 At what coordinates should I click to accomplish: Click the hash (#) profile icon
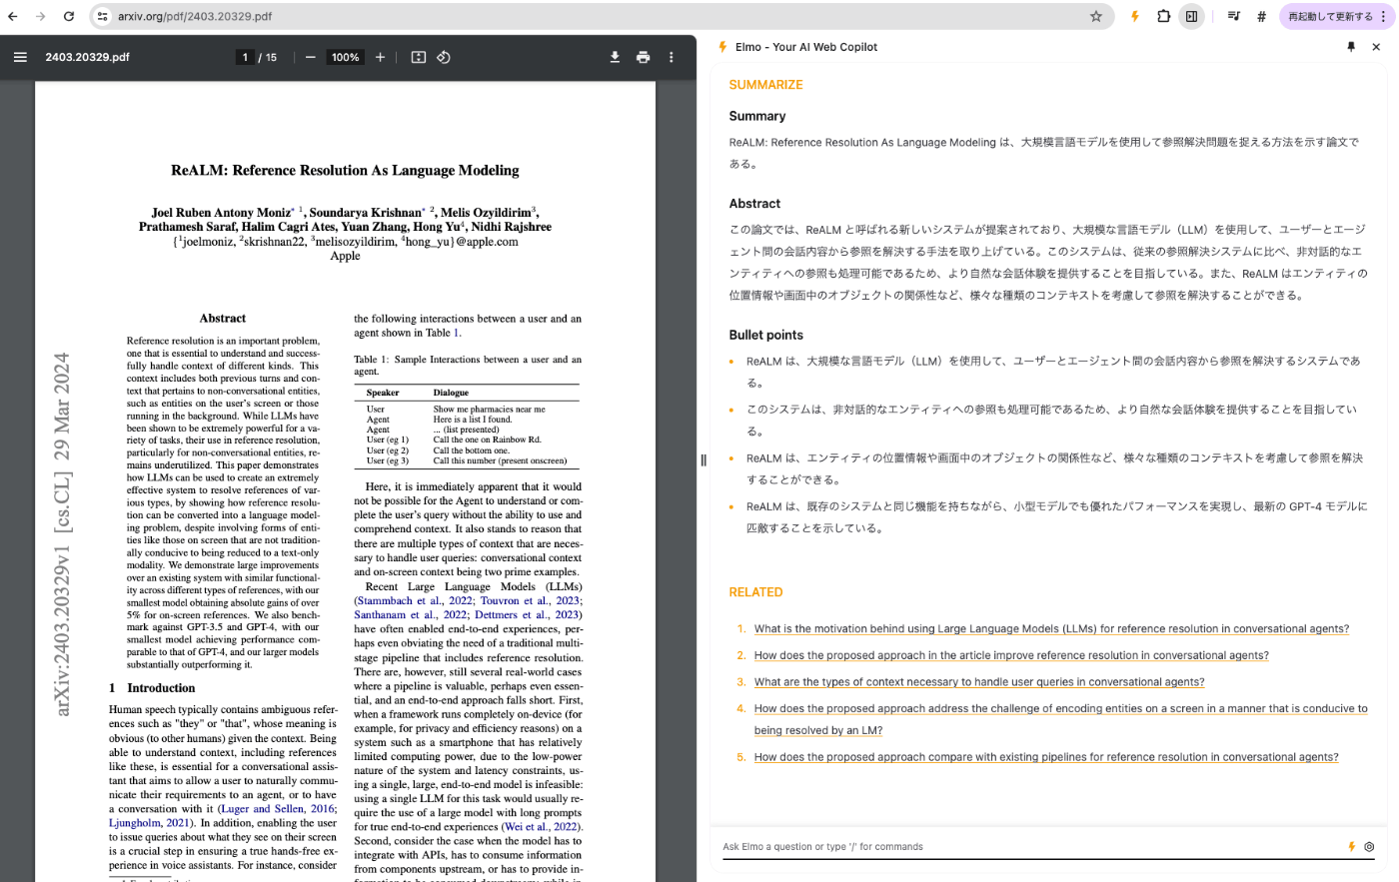[x=1262, y=16]
